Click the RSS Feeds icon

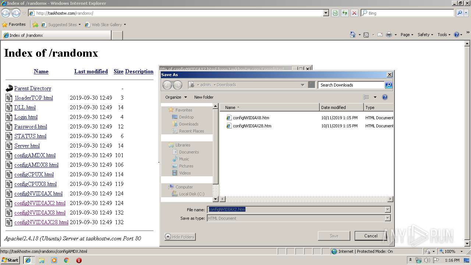366,35
